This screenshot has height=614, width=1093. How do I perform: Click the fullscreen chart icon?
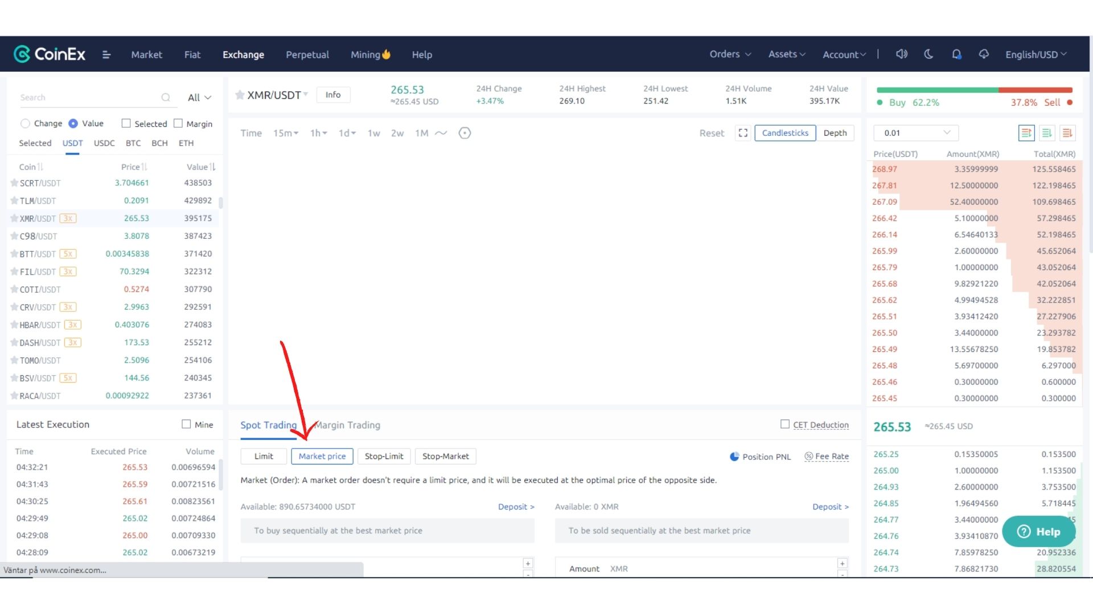click(x=743, y=132)
